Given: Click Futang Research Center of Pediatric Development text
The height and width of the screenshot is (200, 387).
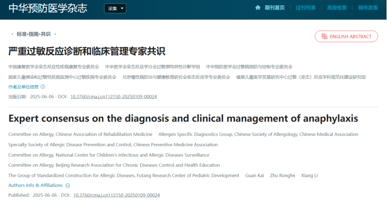Looking at the screenshot, I should click(124, 175).
